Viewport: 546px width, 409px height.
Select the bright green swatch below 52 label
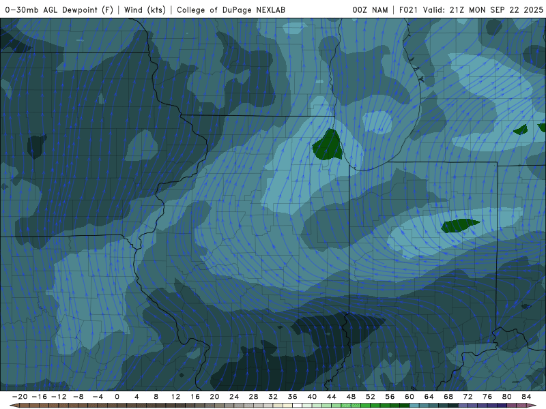(375, 406)
